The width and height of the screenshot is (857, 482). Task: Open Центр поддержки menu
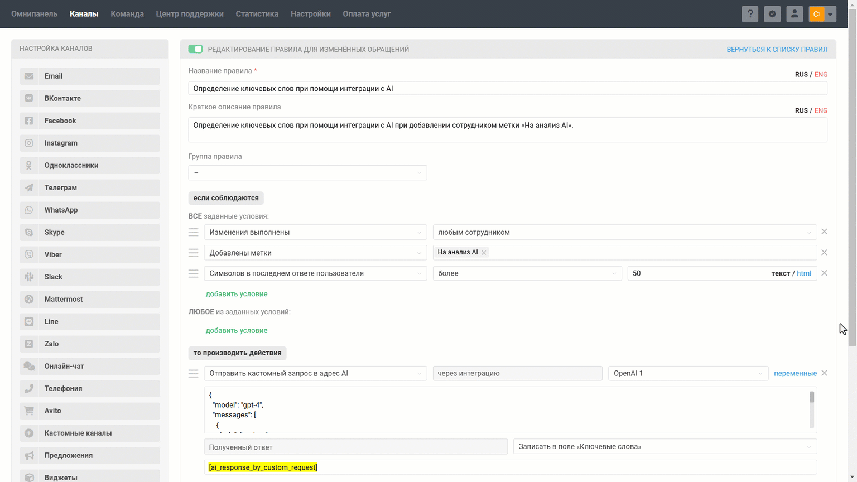[x=190, y=14]
